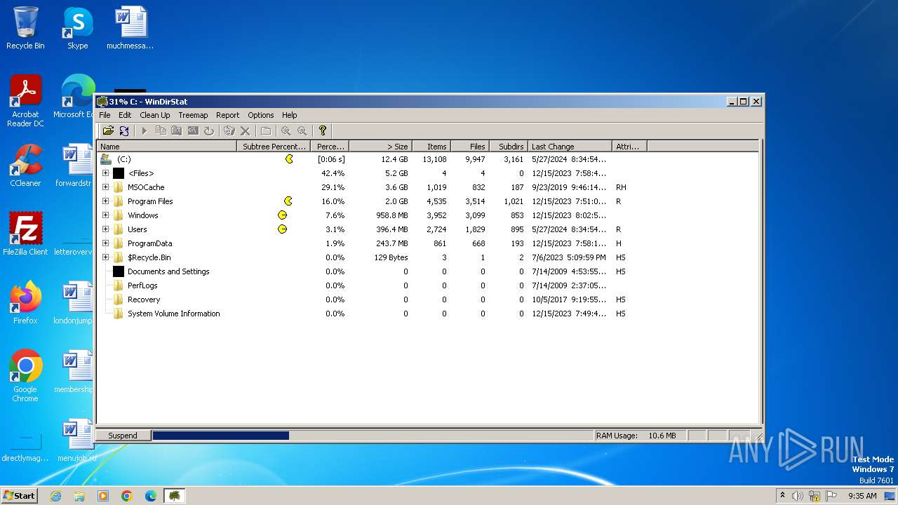Click the Zoom Out magnifier toolbar icon
The width and height of the screenshot is (898, 505).
pyautogui.click(x=302, y=130)
